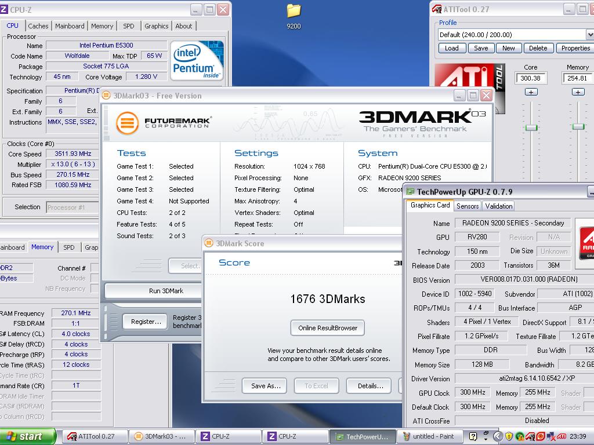Click the Register button in 3DMark03

coord(146,322)
